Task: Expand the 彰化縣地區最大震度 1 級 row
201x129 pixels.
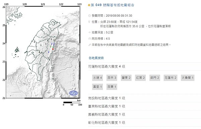Action: [145, 123]
